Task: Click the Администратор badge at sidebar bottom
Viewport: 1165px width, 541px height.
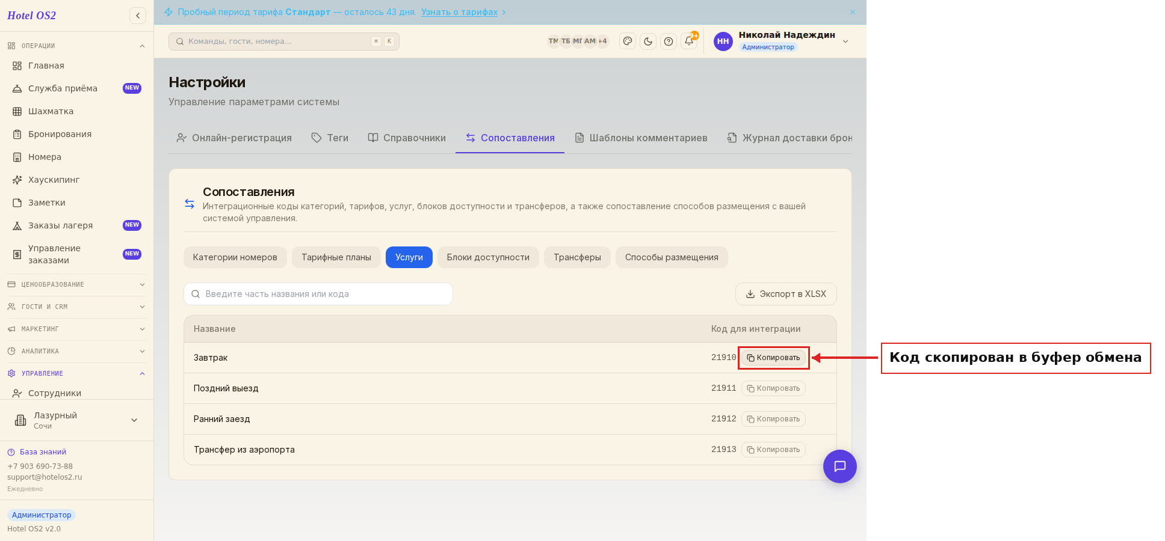Action: point(42,515)
